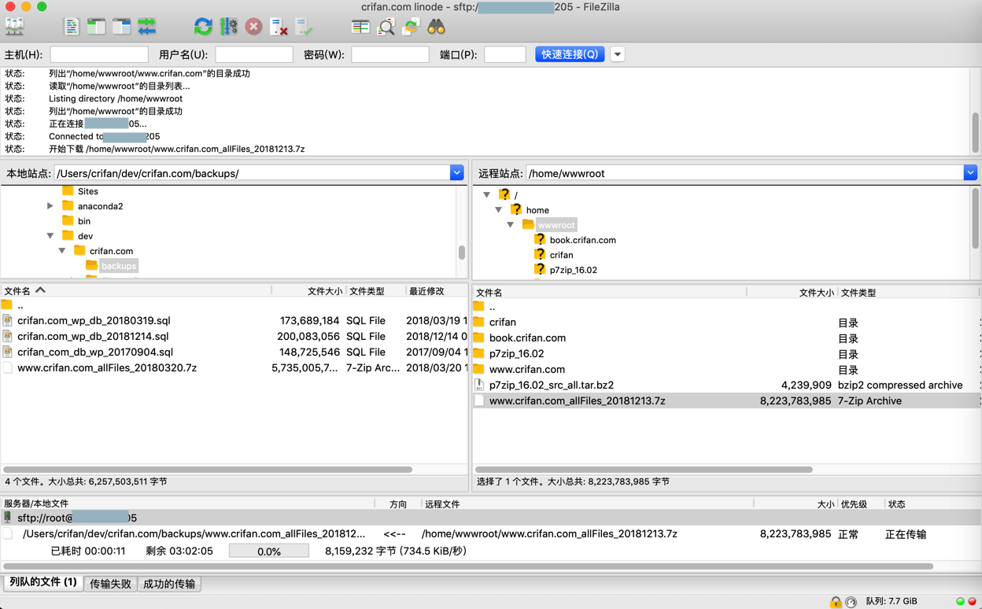
Task: Collapse the remote wwwroot node
Action: point(511,225)
